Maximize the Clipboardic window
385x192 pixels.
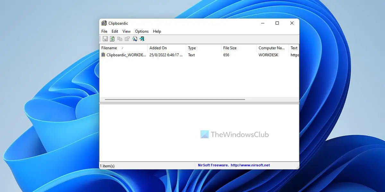[277, 23]
